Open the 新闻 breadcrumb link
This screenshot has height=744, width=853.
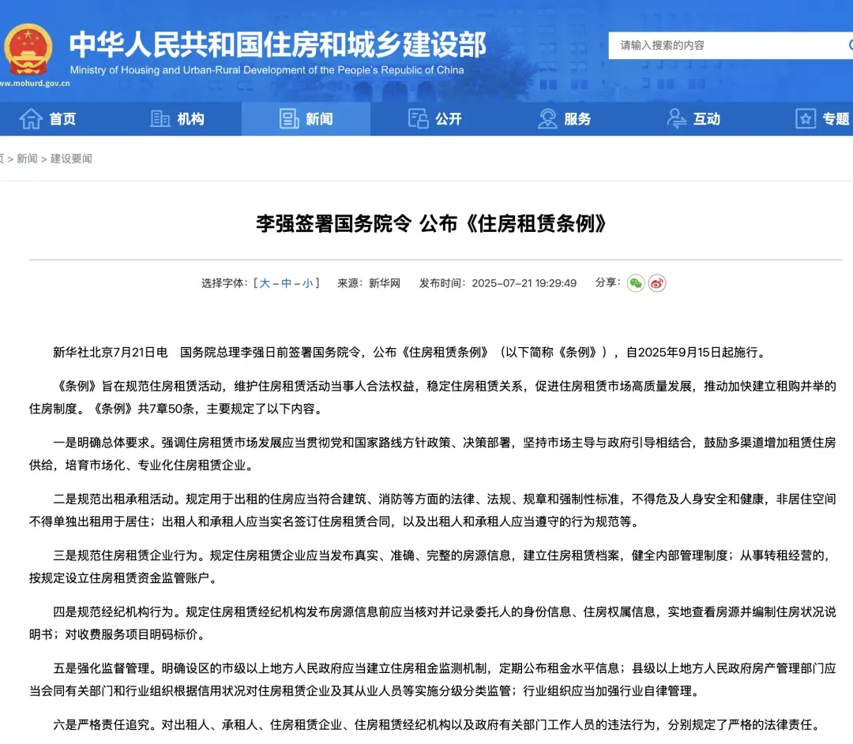(x=27, y=158)
